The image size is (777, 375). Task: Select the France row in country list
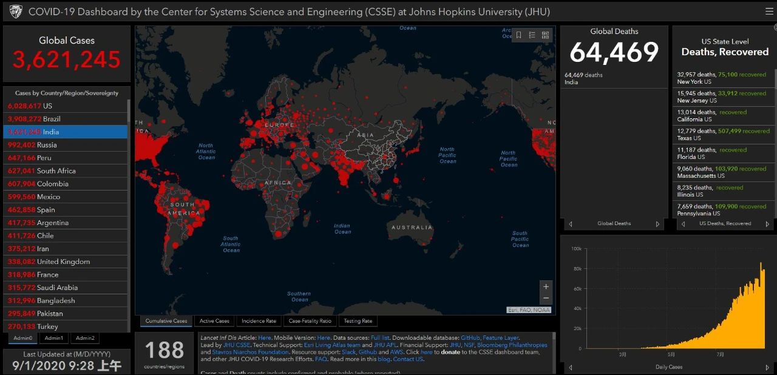[x=66, y=275]
